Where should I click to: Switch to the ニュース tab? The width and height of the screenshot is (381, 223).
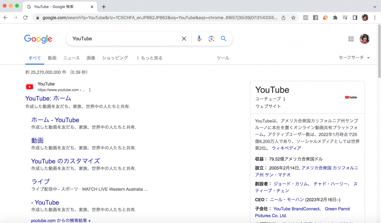point(71,58)
